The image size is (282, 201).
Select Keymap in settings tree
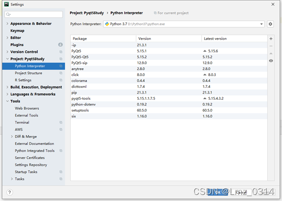coord(17,31)
